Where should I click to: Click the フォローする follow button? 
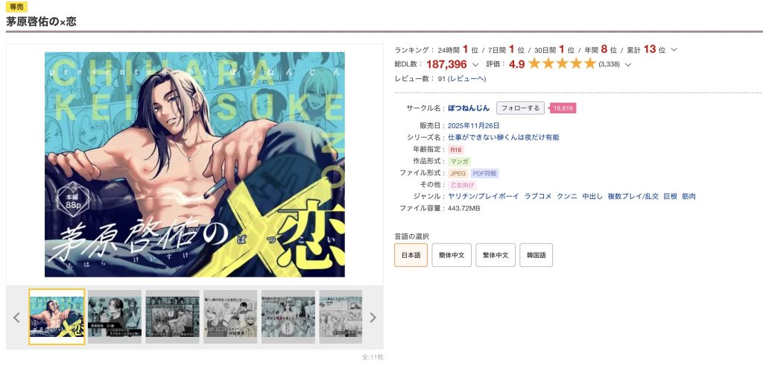520,108
